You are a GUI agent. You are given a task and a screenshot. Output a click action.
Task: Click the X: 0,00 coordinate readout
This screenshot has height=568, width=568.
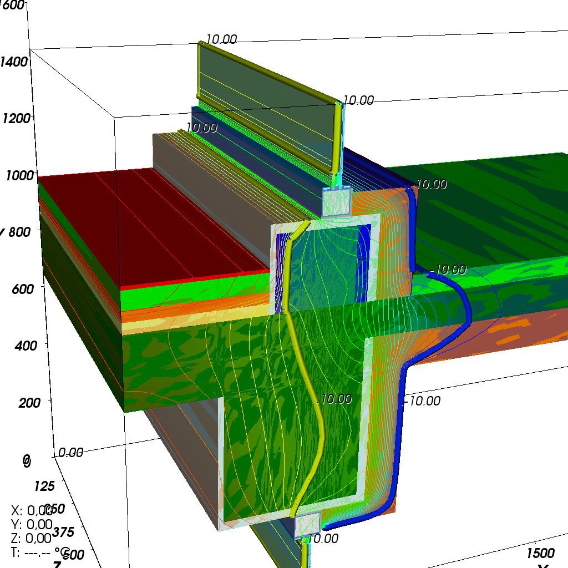pyautogui.click(x=32, y=510)
